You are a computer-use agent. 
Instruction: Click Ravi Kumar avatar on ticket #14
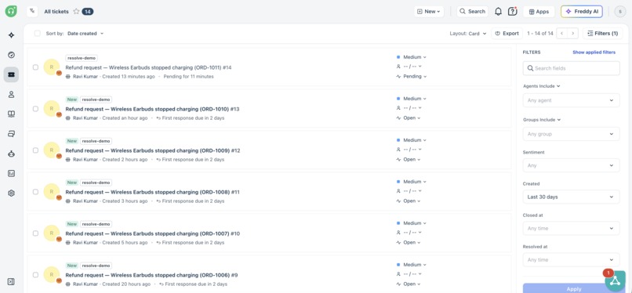[x=52, y=67]
